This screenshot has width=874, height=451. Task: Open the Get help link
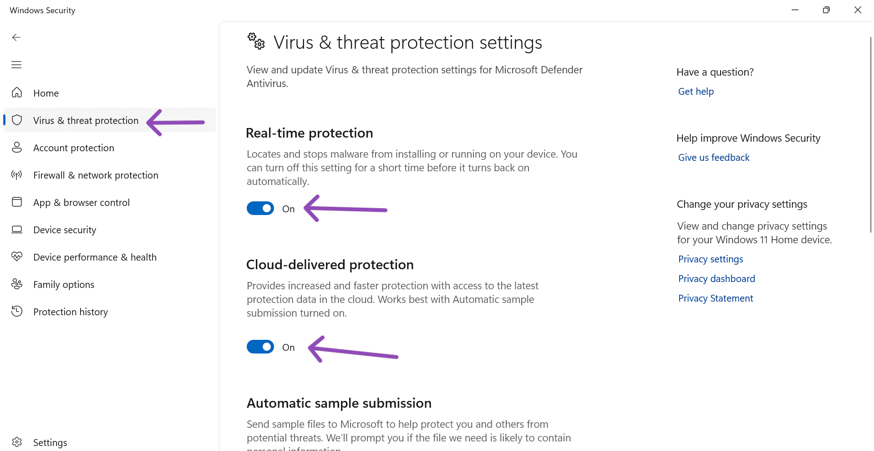[696, 92]
